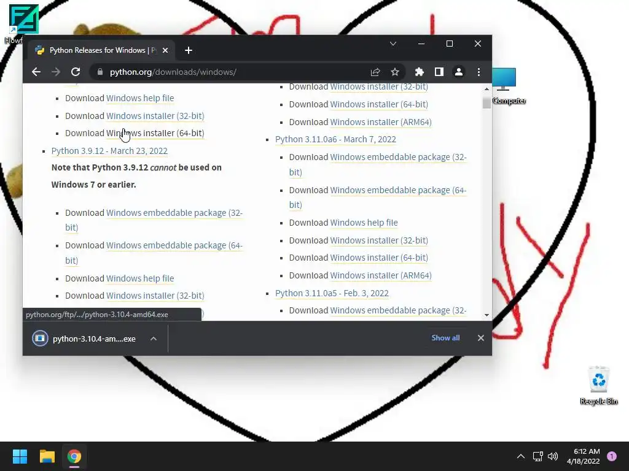Click the browser forward arrow
The height and width of the screenshot is (471, 629).
[x=56, y=72]
